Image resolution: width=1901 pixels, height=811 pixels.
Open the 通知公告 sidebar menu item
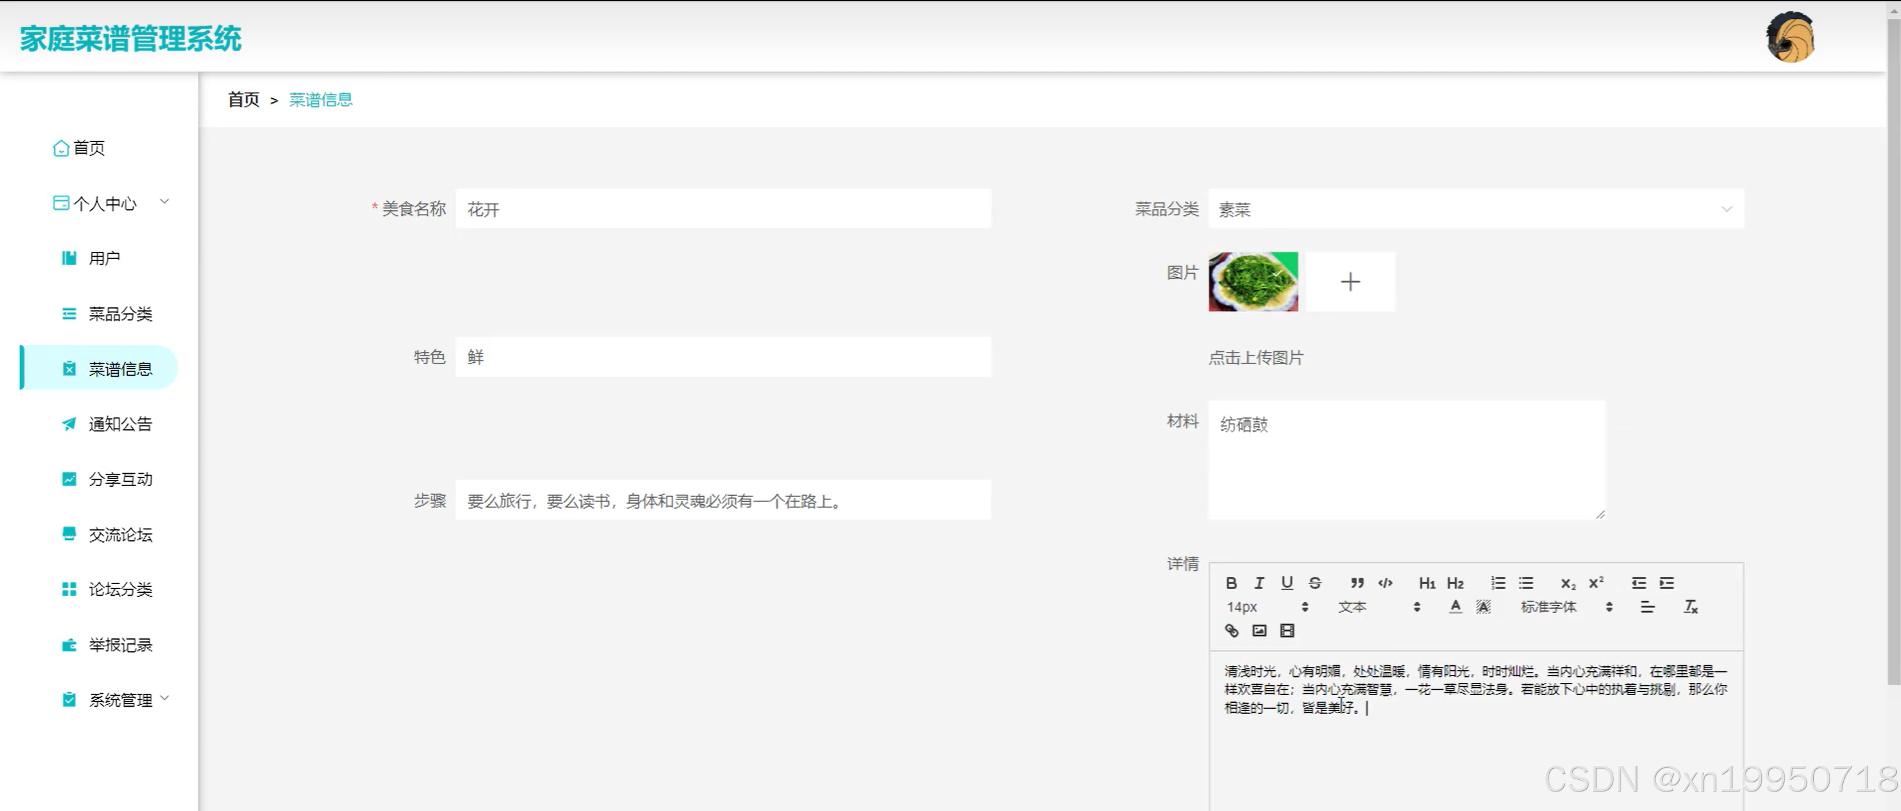click(107, 424)
